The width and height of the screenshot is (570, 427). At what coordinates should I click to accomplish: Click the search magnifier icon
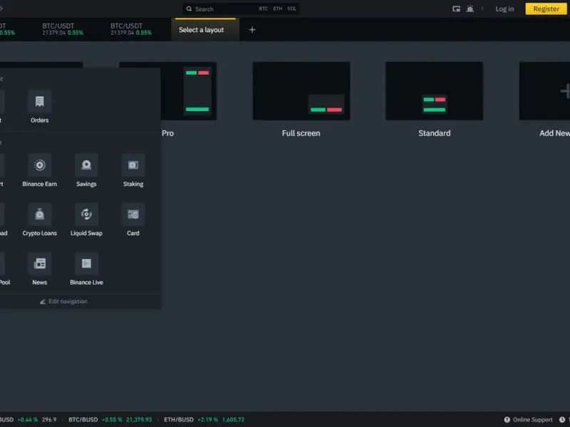(189, 9)
